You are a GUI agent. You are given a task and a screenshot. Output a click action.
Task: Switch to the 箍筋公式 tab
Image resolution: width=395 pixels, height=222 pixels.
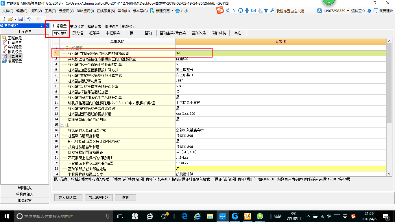(129, 26)
